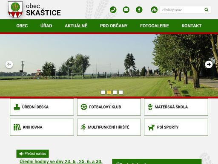Open the MATEŘSKÁ ŠKOLA tile

pyautogui.click(x=176, y=107)
